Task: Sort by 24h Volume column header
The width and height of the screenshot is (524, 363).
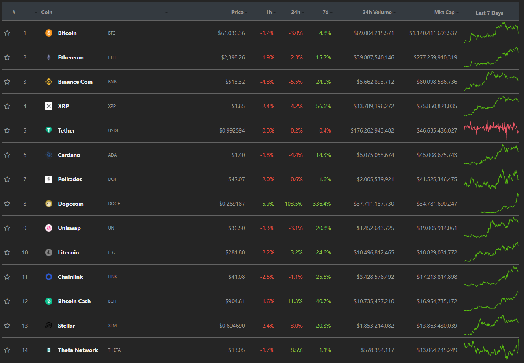Action: [377, 12]
